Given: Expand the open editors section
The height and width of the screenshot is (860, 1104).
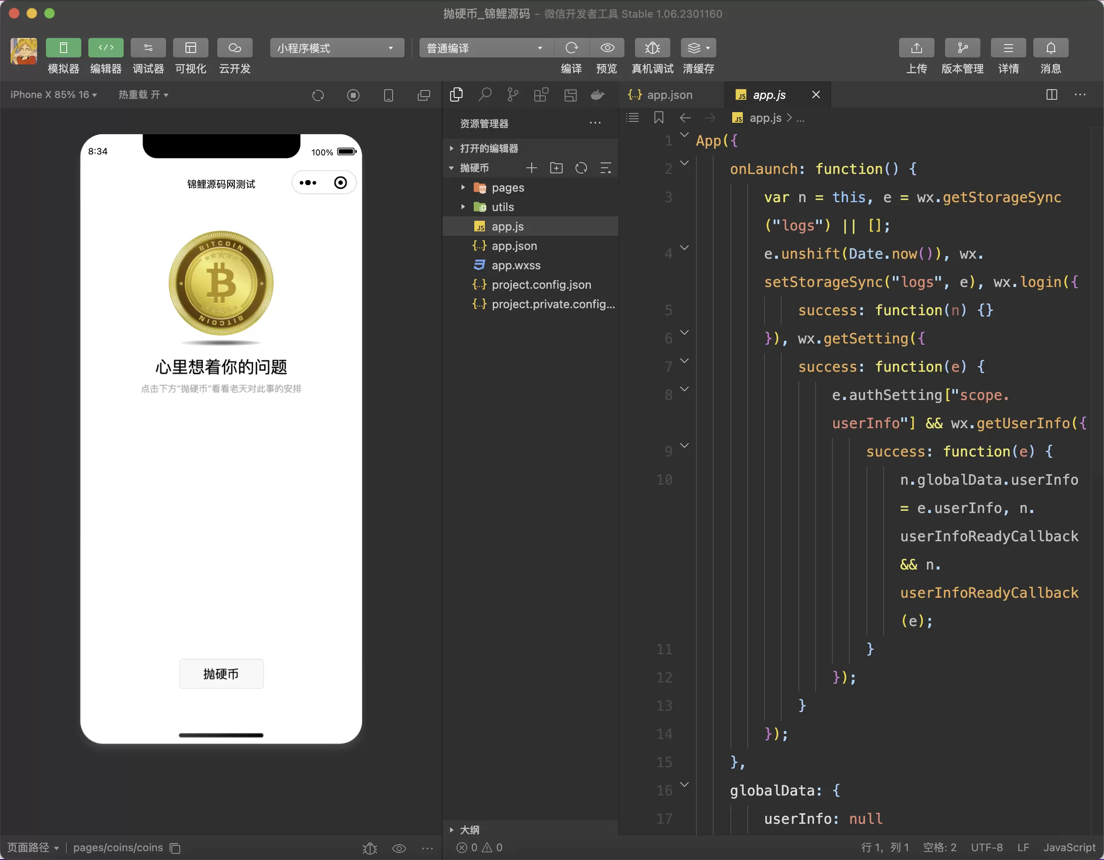Looking at the screenshot, I should 530,148.
